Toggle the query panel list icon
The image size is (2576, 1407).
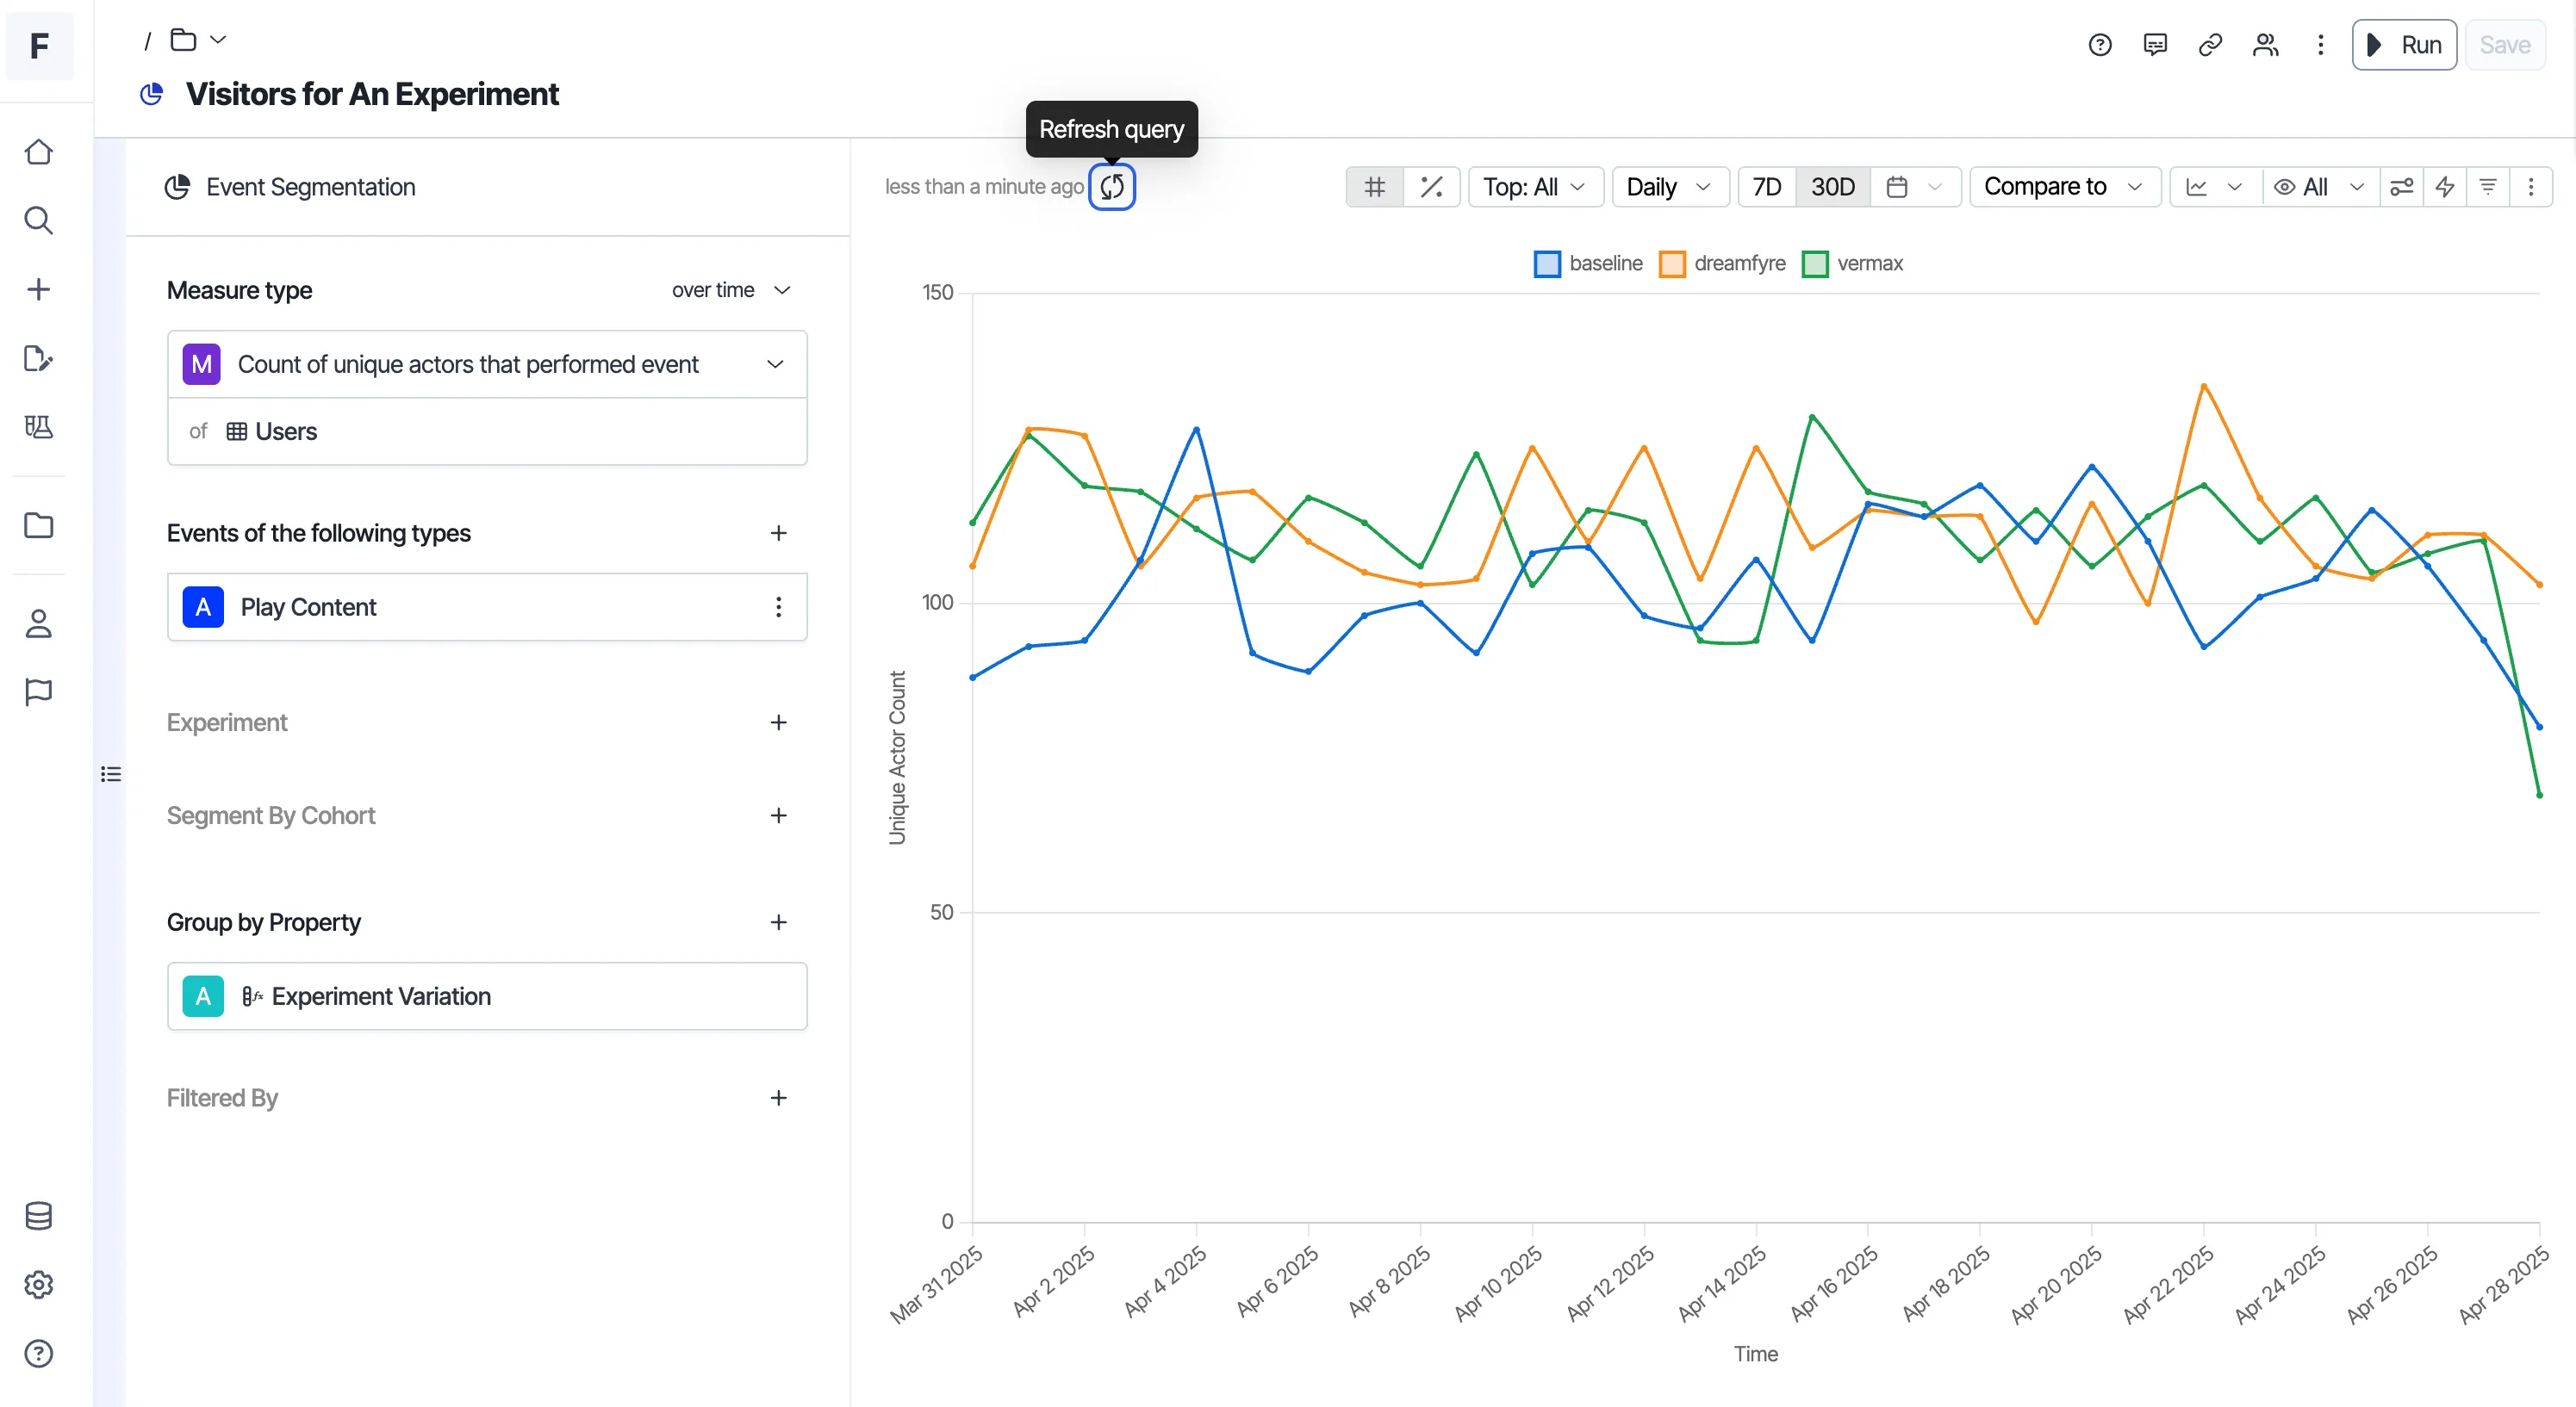click(x=110, y=773)
